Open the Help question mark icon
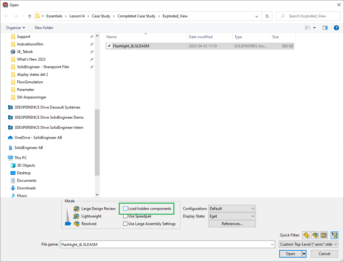This screenshot has width=344, height=262. 336,28
